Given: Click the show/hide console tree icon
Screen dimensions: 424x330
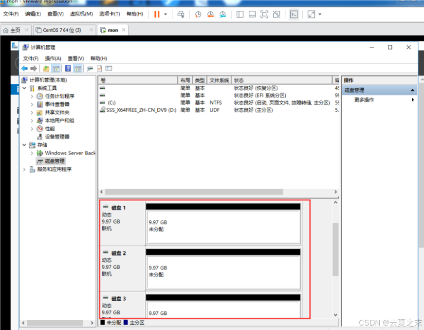Looking at the screenshot, I should point(56,69).
